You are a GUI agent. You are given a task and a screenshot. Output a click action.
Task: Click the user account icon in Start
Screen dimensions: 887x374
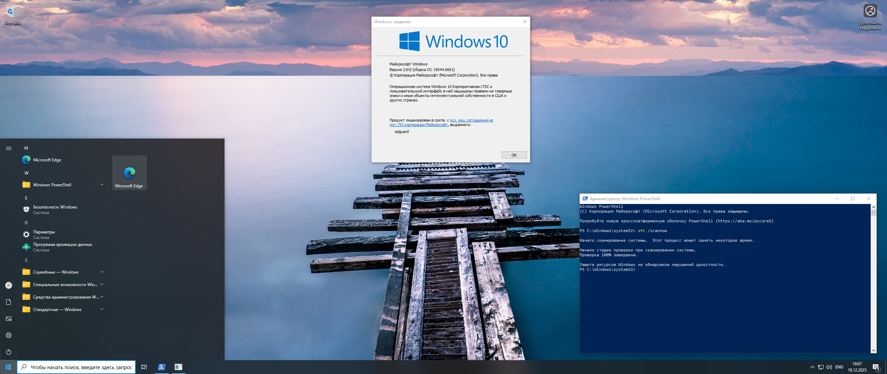9,285
